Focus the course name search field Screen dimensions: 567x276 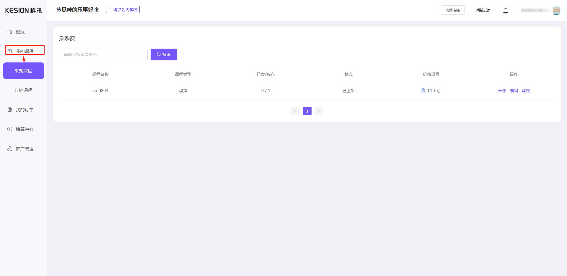(103, 54)
